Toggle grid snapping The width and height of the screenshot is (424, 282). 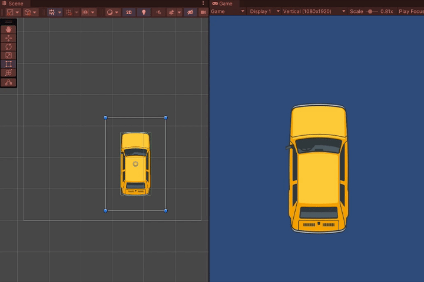pyautogui.click(x=69, y=12)
